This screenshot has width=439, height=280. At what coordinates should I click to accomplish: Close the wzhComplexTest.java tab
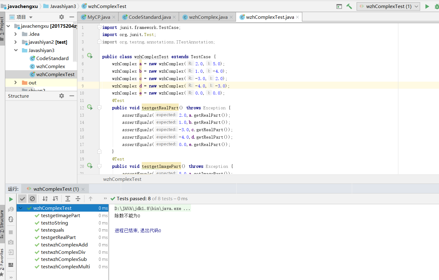298,17
